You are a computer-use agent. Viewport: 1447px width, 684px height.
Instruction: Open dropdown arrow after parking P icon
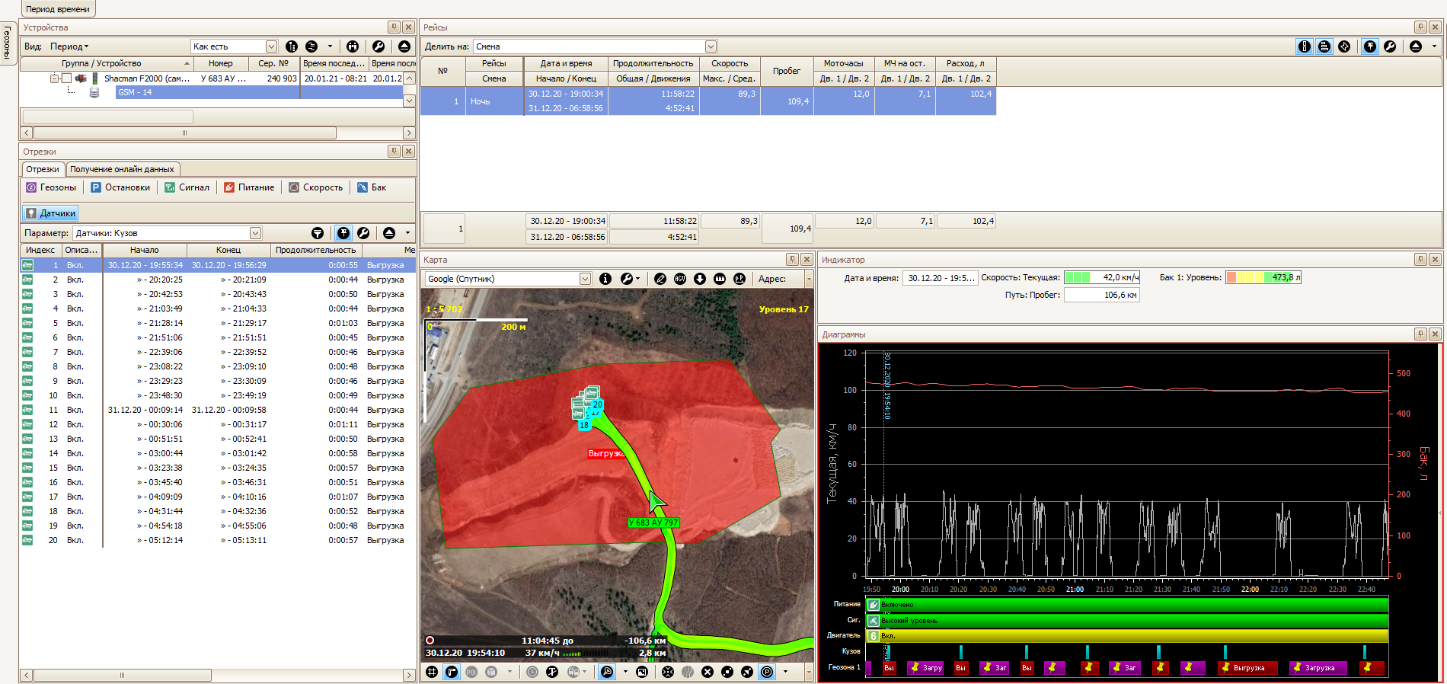pyautogui.click(x=785, y=672)
